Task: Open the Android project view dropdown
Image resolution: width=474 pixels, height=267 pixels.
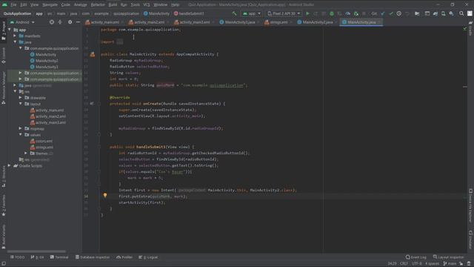Action: pos(22,22)
